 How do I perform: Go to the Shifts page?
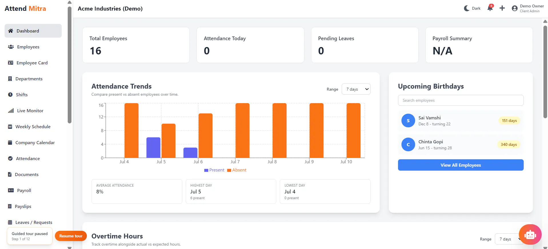pos(33,95)
